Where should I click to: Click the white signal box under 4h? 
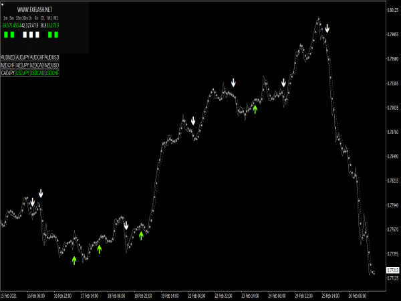pos(37,35)
